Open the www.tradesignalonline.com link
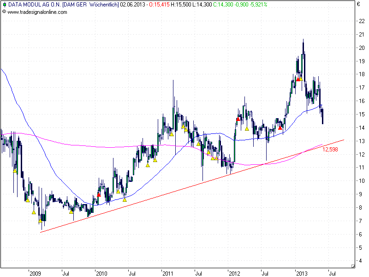 [x=37, y=12]
